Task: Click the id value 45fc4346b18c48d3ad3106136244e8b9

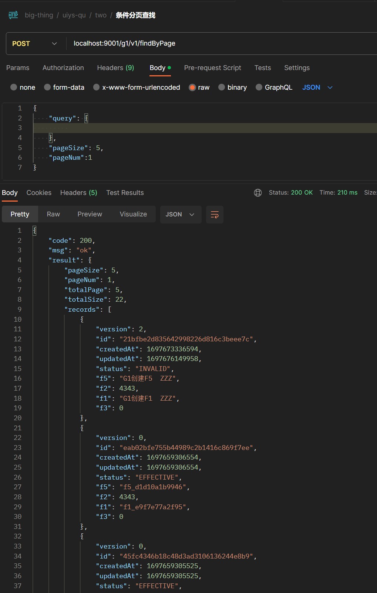Action: [186, 556]
